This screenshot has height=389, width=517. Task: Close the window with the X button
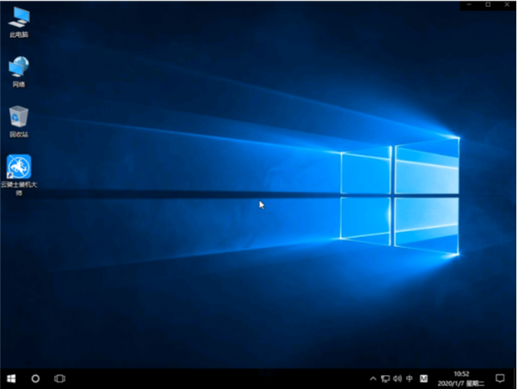(507, 5)
